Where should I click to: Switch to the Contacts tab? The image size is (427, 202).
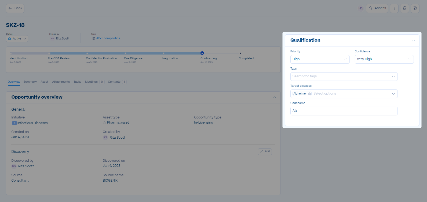pos(117,82)
